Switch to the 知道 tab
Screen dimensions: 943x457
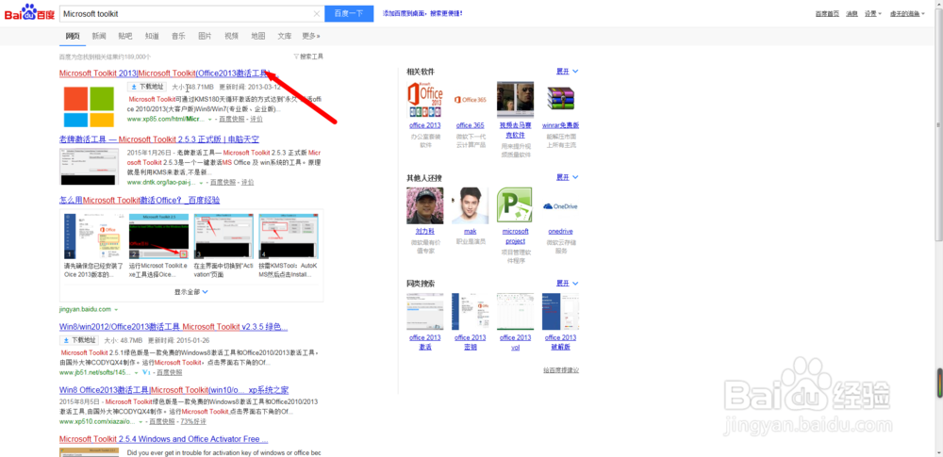pyautogui.click(x=152, y=36)
